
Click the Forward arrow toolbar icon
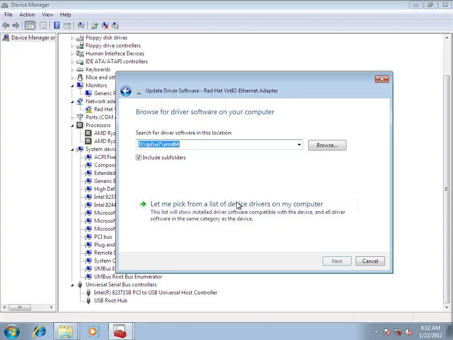click(x=16, y=25)
